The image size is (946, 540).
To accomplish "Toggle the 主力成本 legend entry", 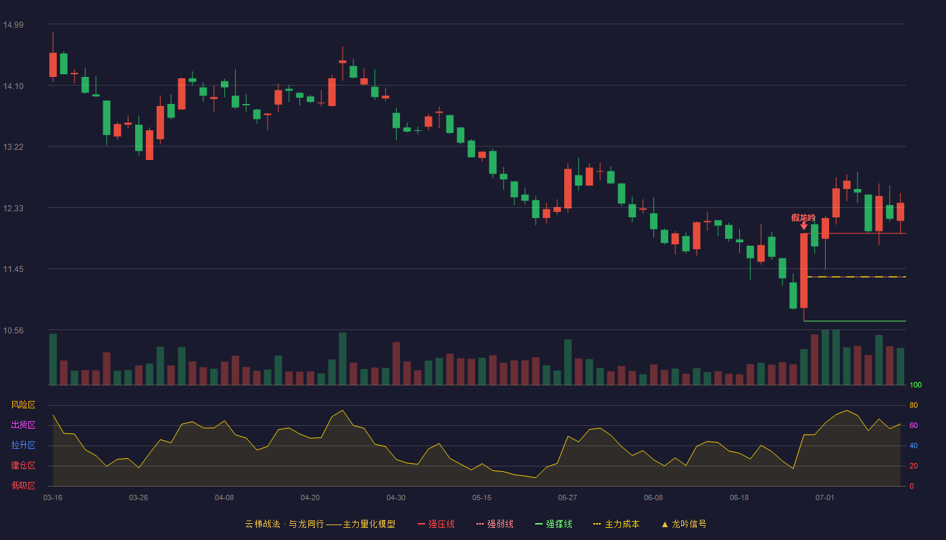I will point(616,524).
